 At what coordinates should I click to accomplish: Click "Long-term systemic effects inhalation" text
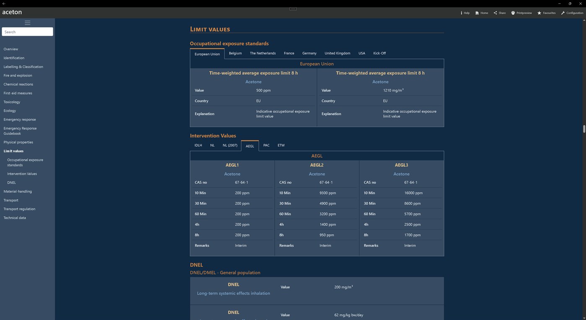[233, 293]
